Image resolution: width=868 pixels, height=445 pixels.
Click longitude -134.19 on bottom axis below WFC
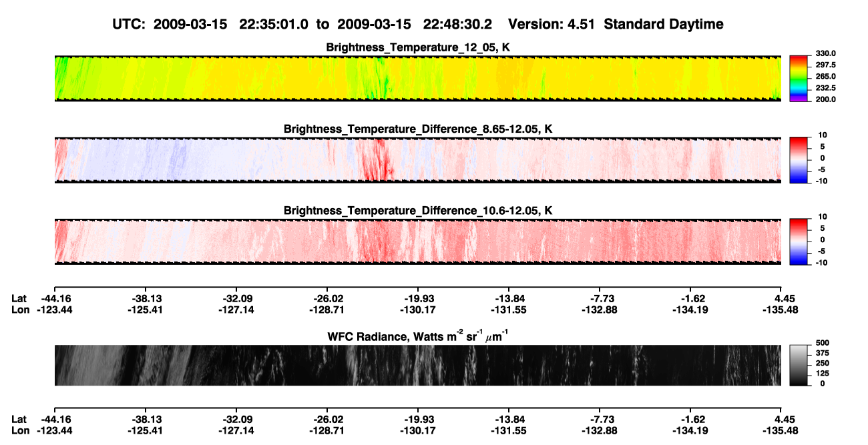[x=690, y=430]
